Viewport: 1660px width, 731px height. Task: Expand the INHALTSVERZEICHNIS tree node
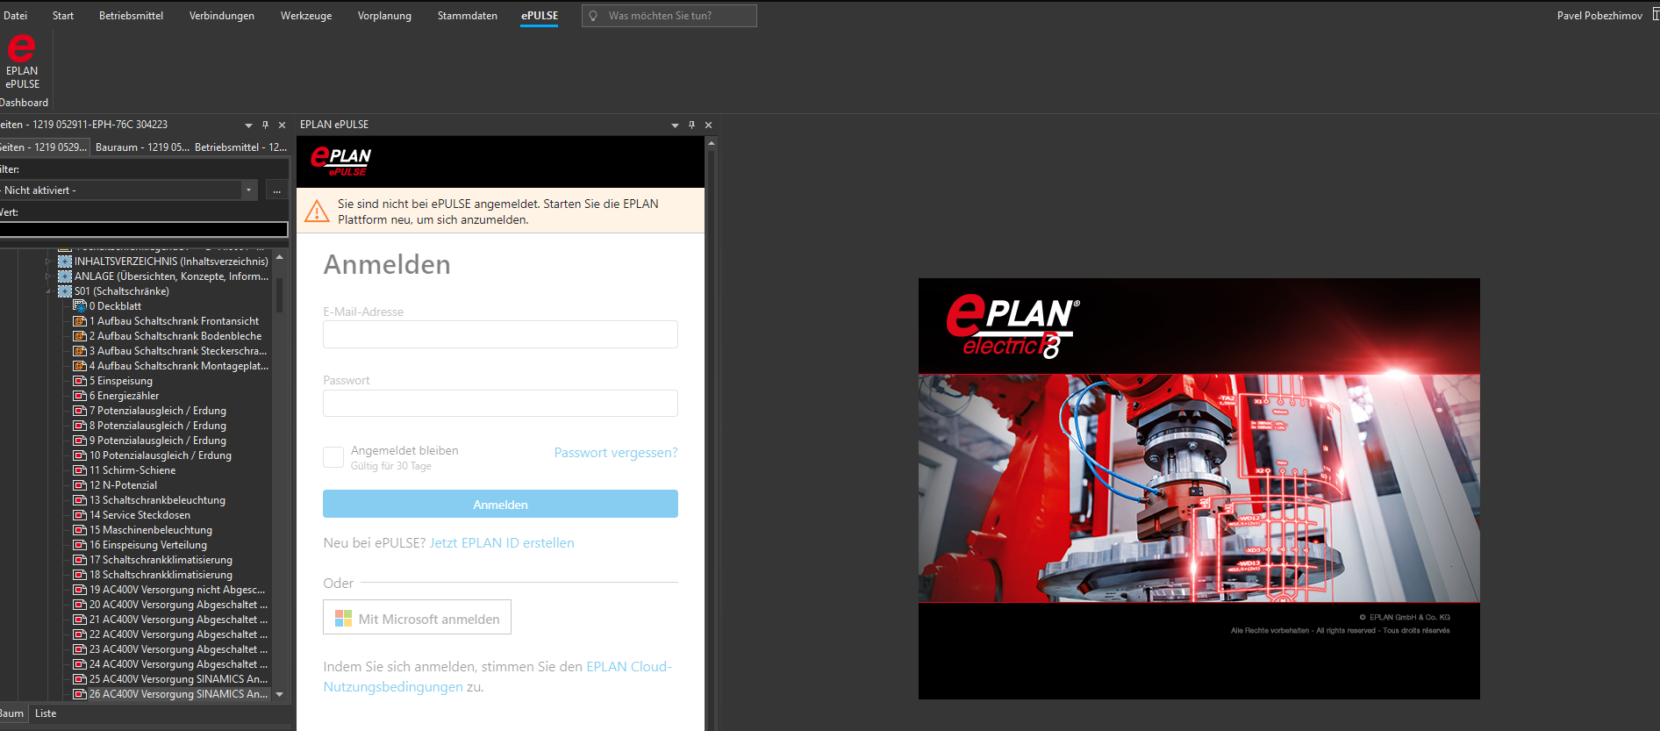49,262
